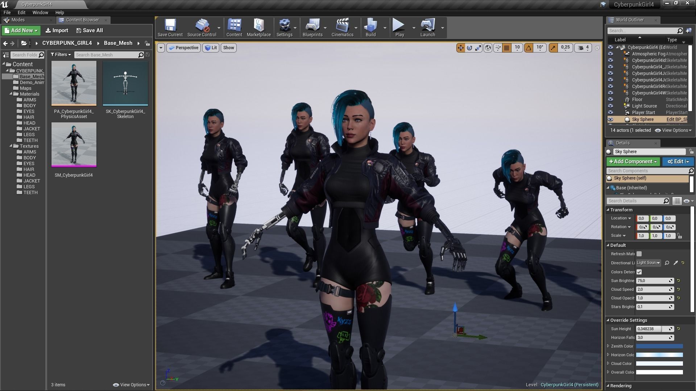The image size is (696, 391).
Task: Toggle scale snapping icon
Action: 553,47
